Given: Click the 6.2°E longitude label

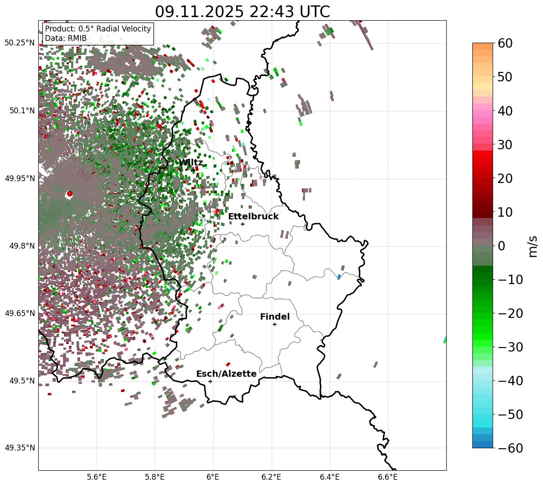Looking at the screenshot, I should tap(271, 477).
